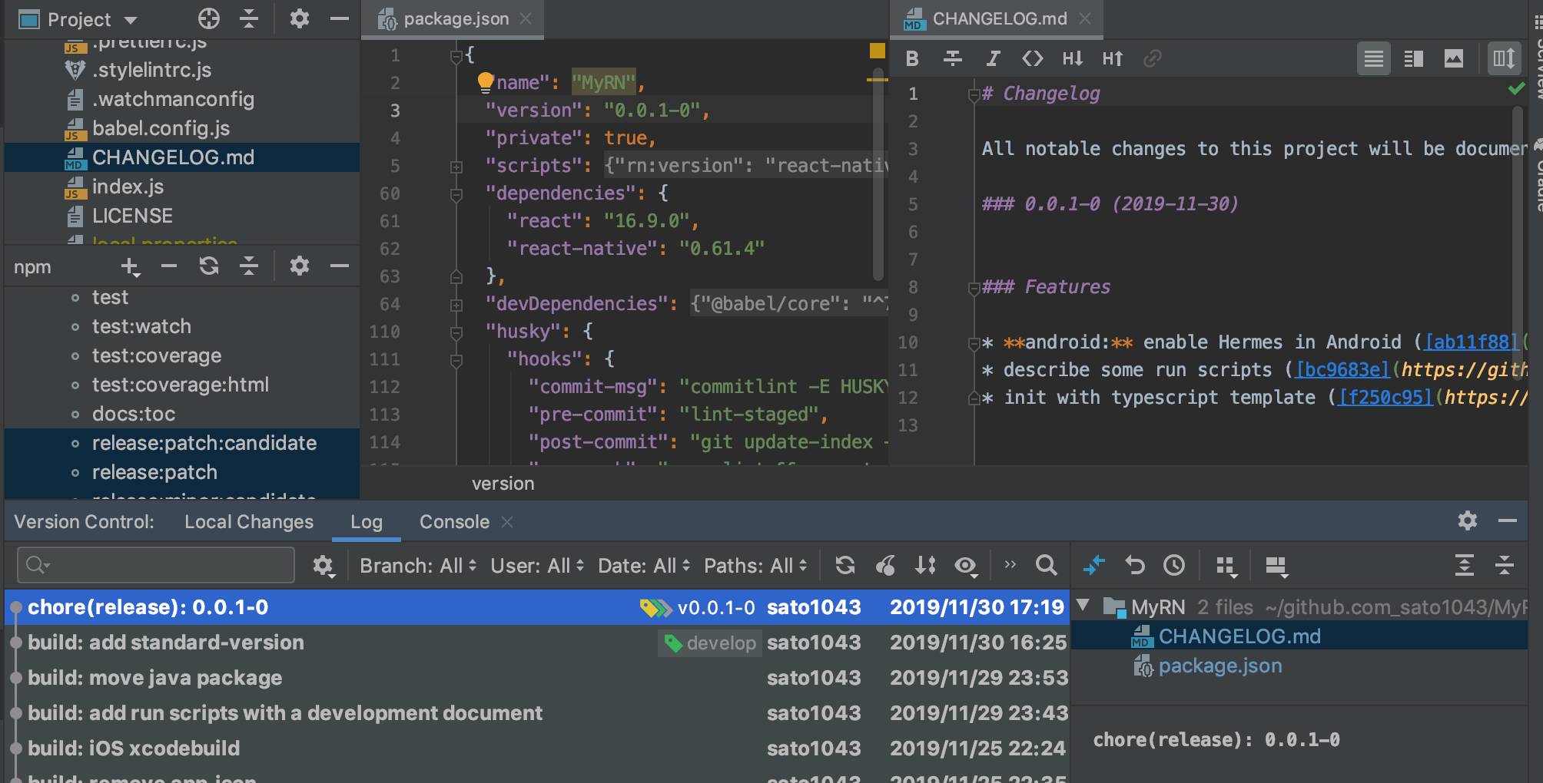Toggle IntelliSort in log toolbar
The image size is (1543, 783).
pos(925,566)
